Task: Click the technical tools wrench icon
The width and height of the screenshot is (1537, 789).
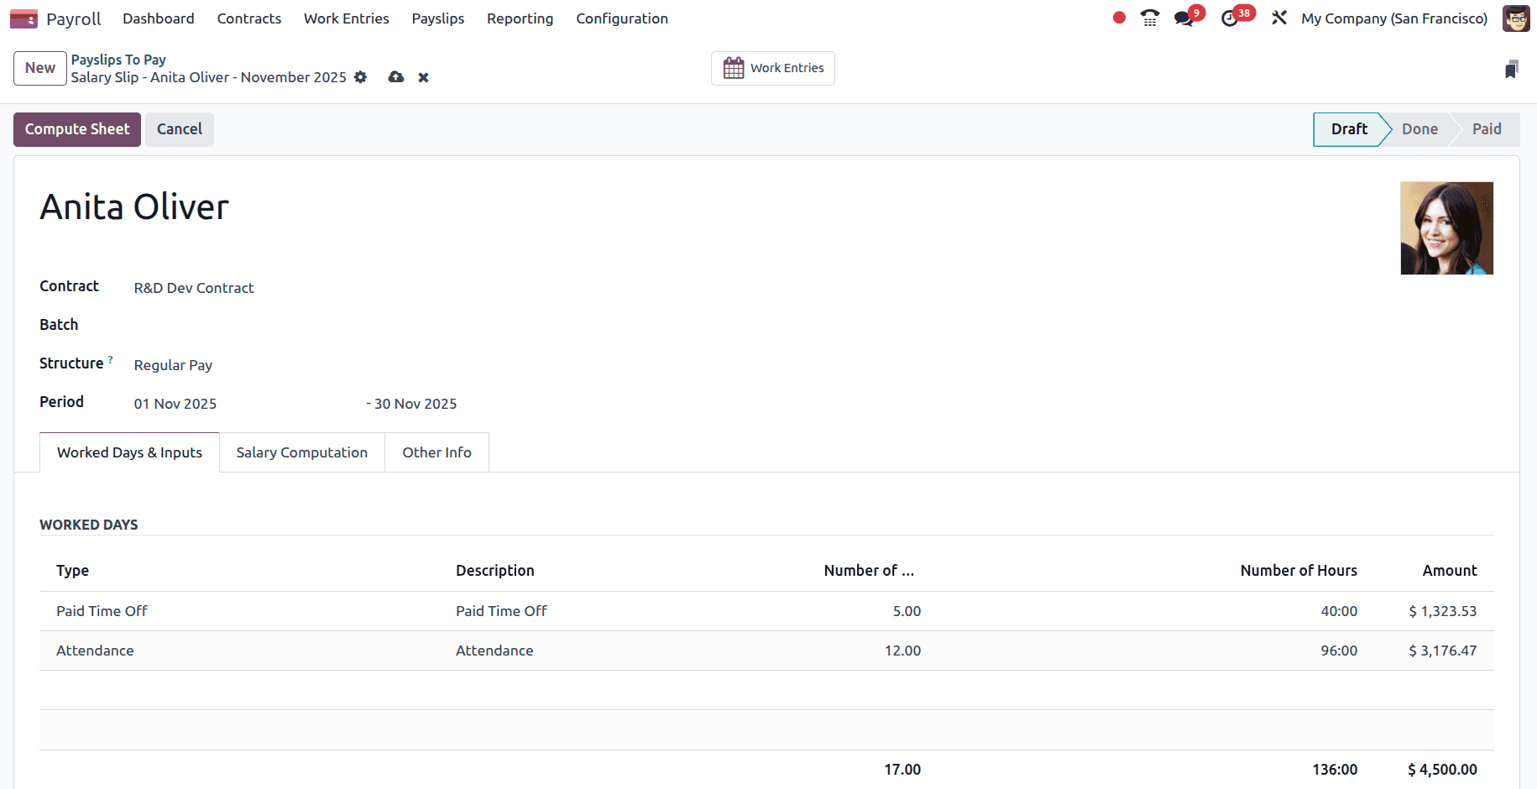Action: tap(1279, 18)
